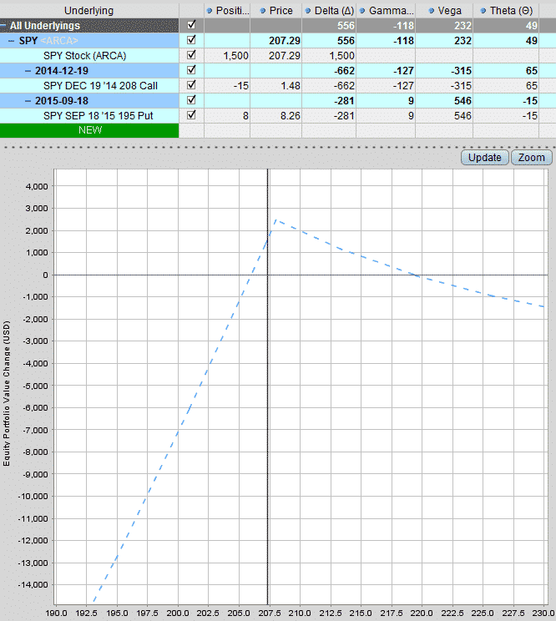
Task: Collapse the 2014-12-19 expiry group
Action: (28, 71)
